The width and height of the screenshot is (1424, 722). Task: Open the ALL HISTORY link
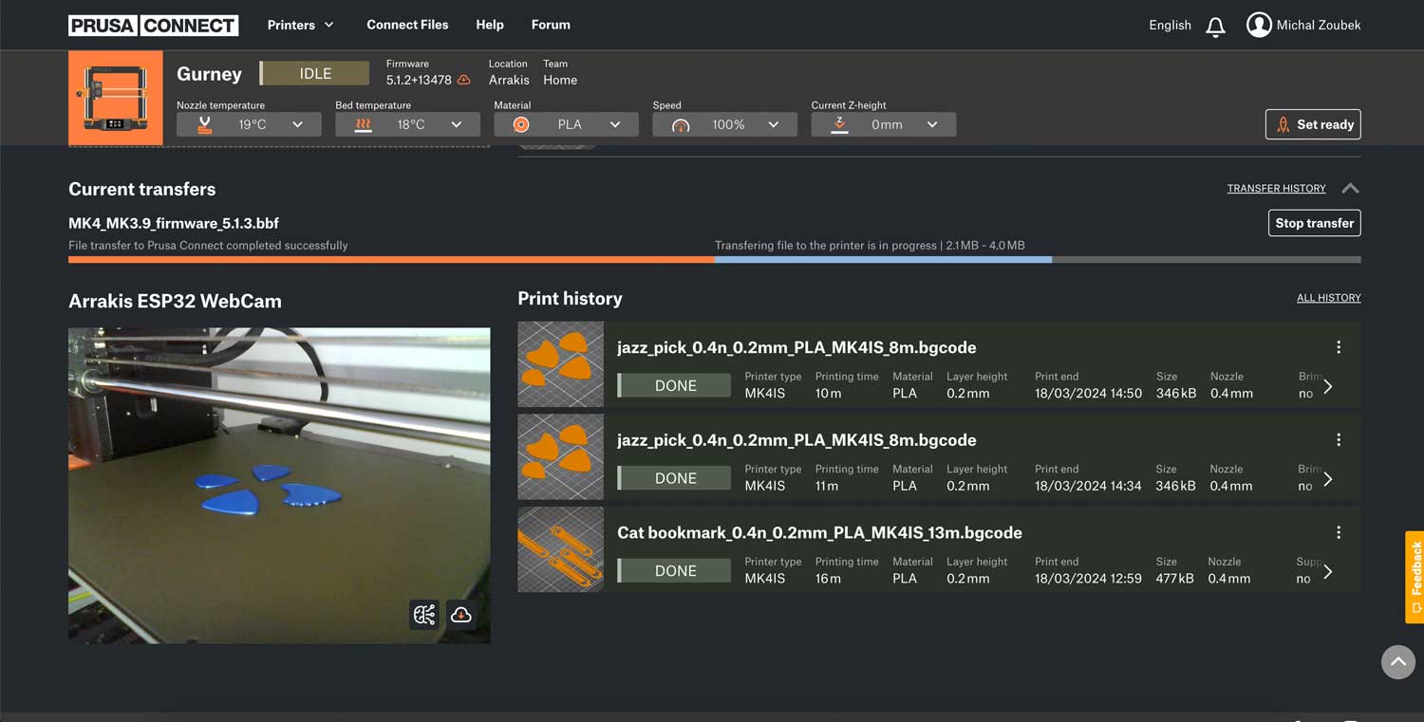(1328, 298)
